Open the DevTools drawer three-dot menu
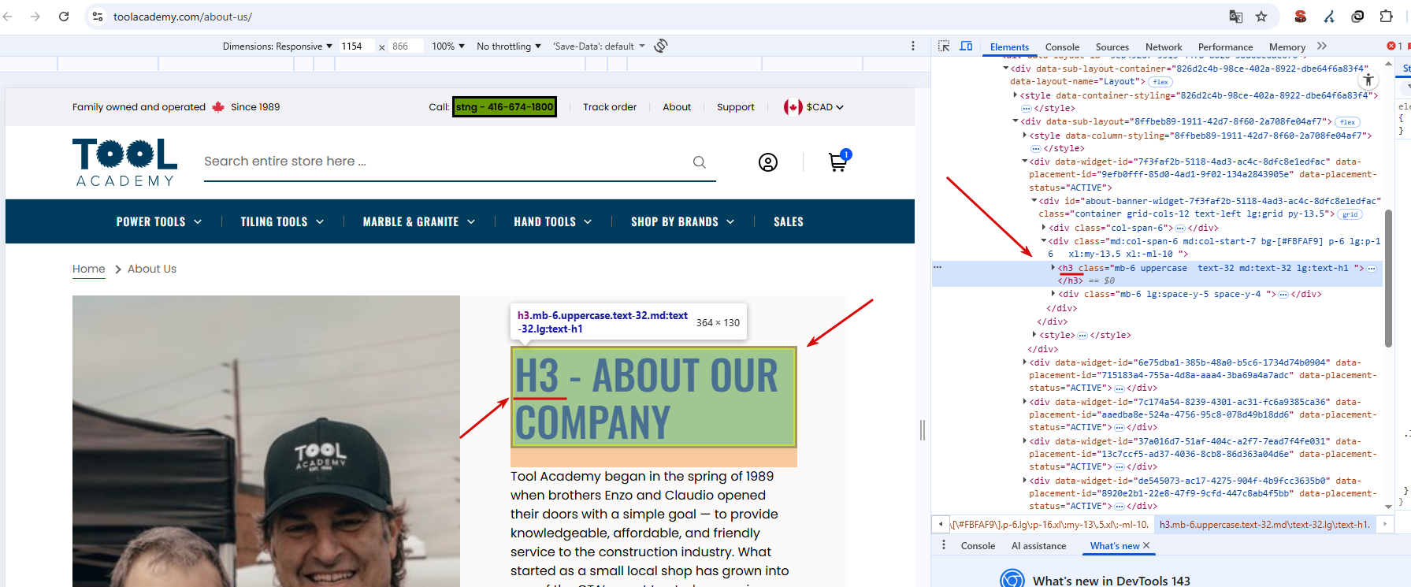 coord(944,545)
